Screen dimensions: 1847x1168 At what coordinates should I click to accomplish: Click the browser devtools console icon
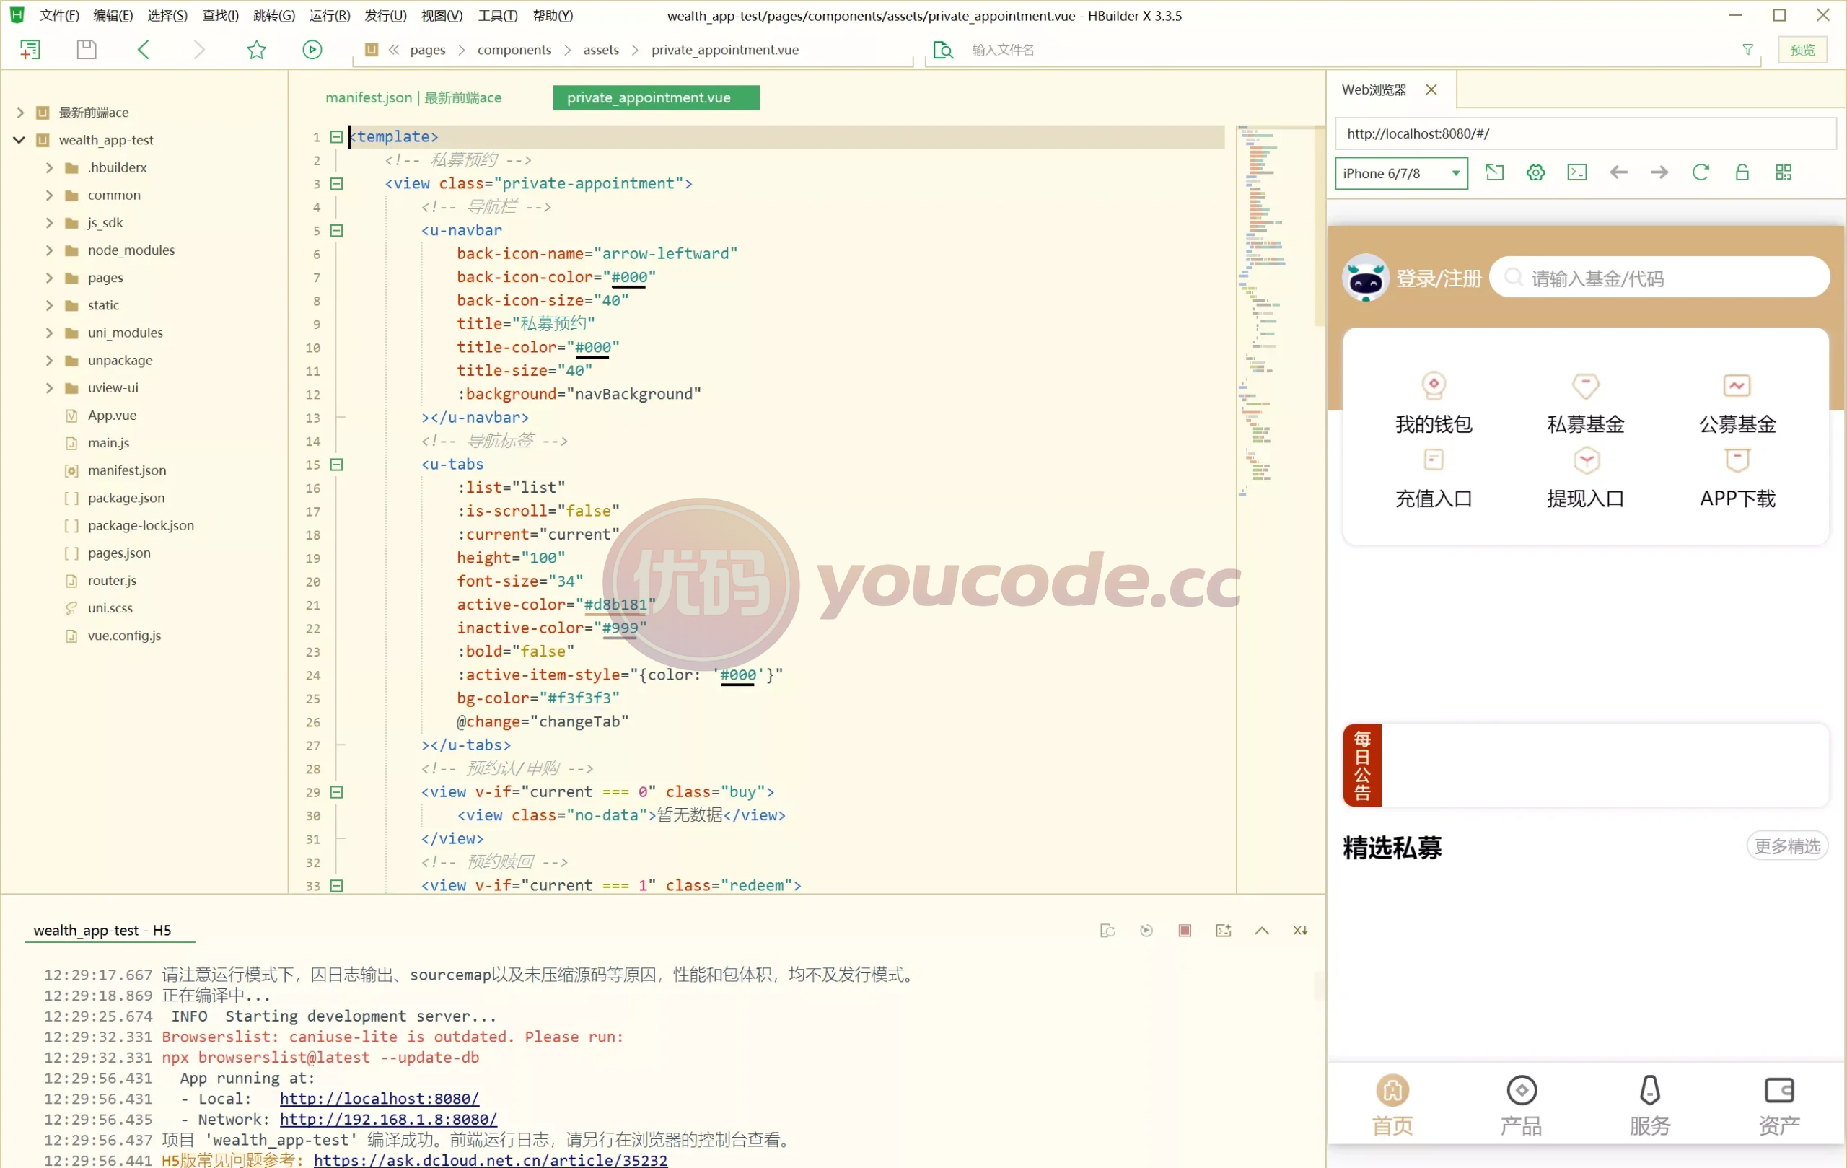tap(1577, 172)
